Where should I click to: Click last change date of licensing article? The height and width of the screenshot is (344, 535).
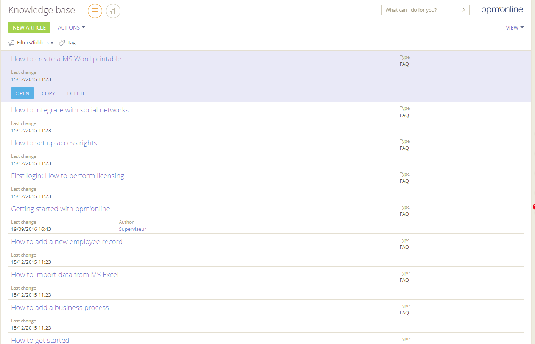pos(31,196)
